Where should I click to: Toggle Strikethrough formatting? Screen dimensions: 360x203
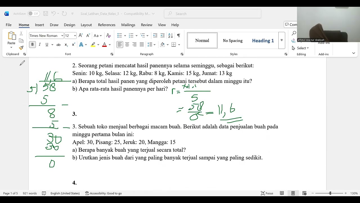tap(58, 45)
